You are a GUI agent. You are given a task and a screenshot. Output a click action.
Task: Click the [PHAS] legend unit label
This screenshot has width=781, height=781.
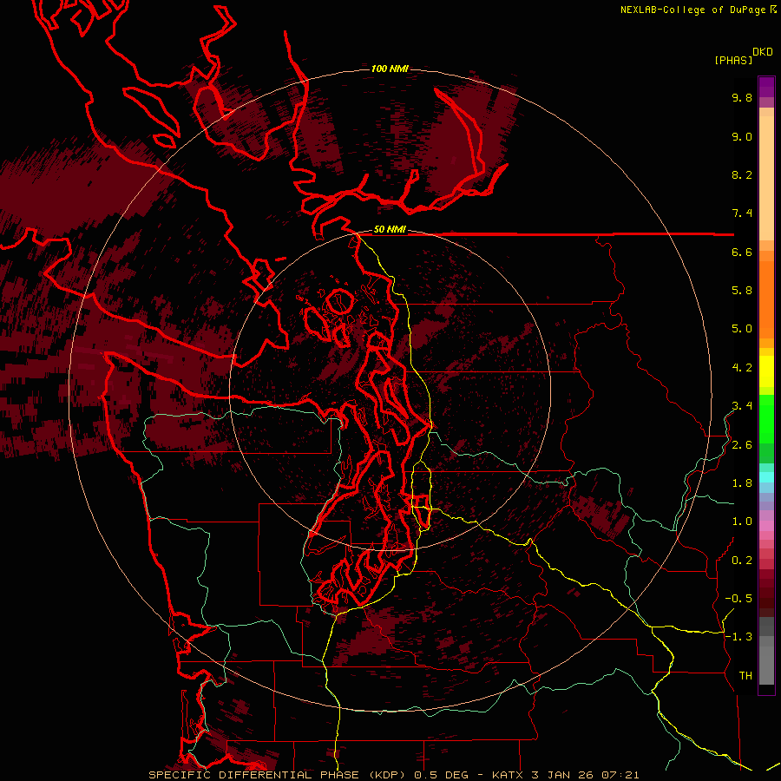click(x=733, y=60)
